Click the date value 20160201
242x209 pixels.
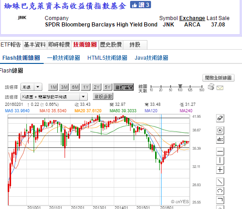click(14, 104)
